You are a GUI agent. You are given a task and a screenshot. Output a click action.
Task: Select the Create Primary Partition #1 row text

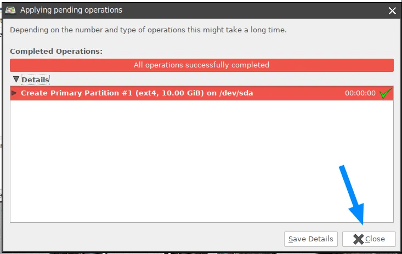tap(137, 93)
